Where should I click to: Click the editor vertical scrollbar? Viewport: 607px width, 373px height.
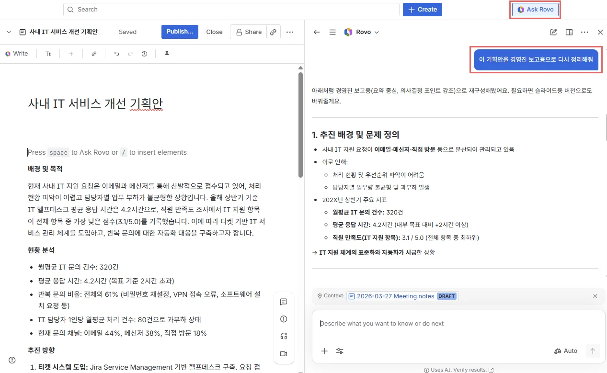point(300,124)
